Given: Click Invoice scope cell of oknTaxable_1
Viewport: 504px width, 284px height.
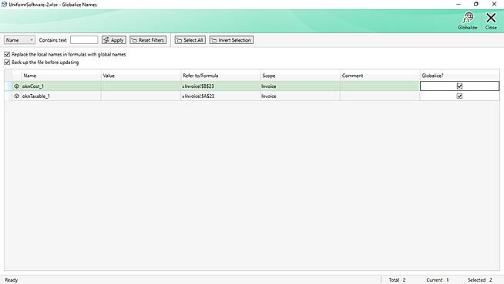Looking at the screenshot, I should coord(301,96).
